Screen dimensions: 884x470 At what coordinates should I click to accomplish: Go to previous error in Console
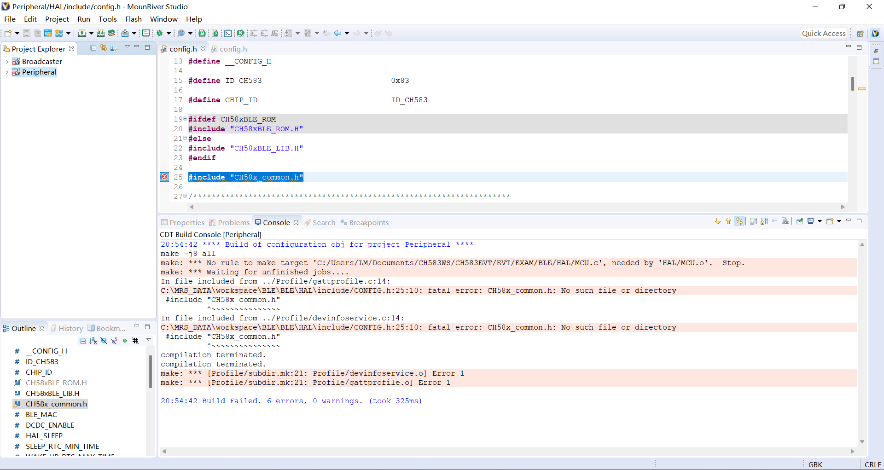coord(728,221)
